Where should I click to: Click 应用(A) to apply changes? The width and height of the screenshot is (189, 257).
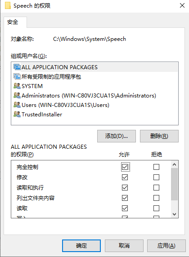[166, 245]
